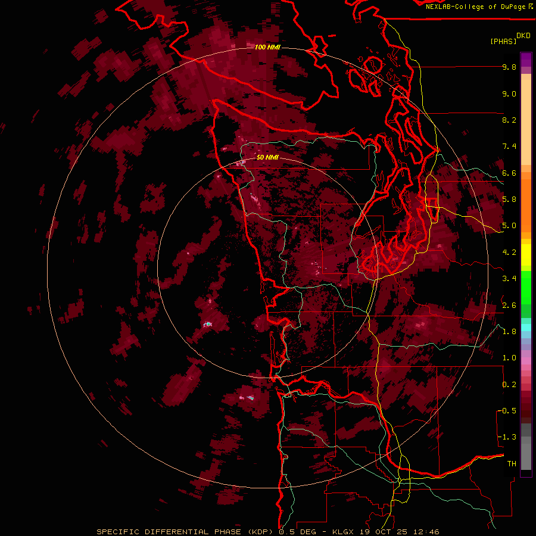Click the 2.6 value on the color scale
Image resolution: width=536 pixels, height=536 pixels.
click(x=509, y=306)
